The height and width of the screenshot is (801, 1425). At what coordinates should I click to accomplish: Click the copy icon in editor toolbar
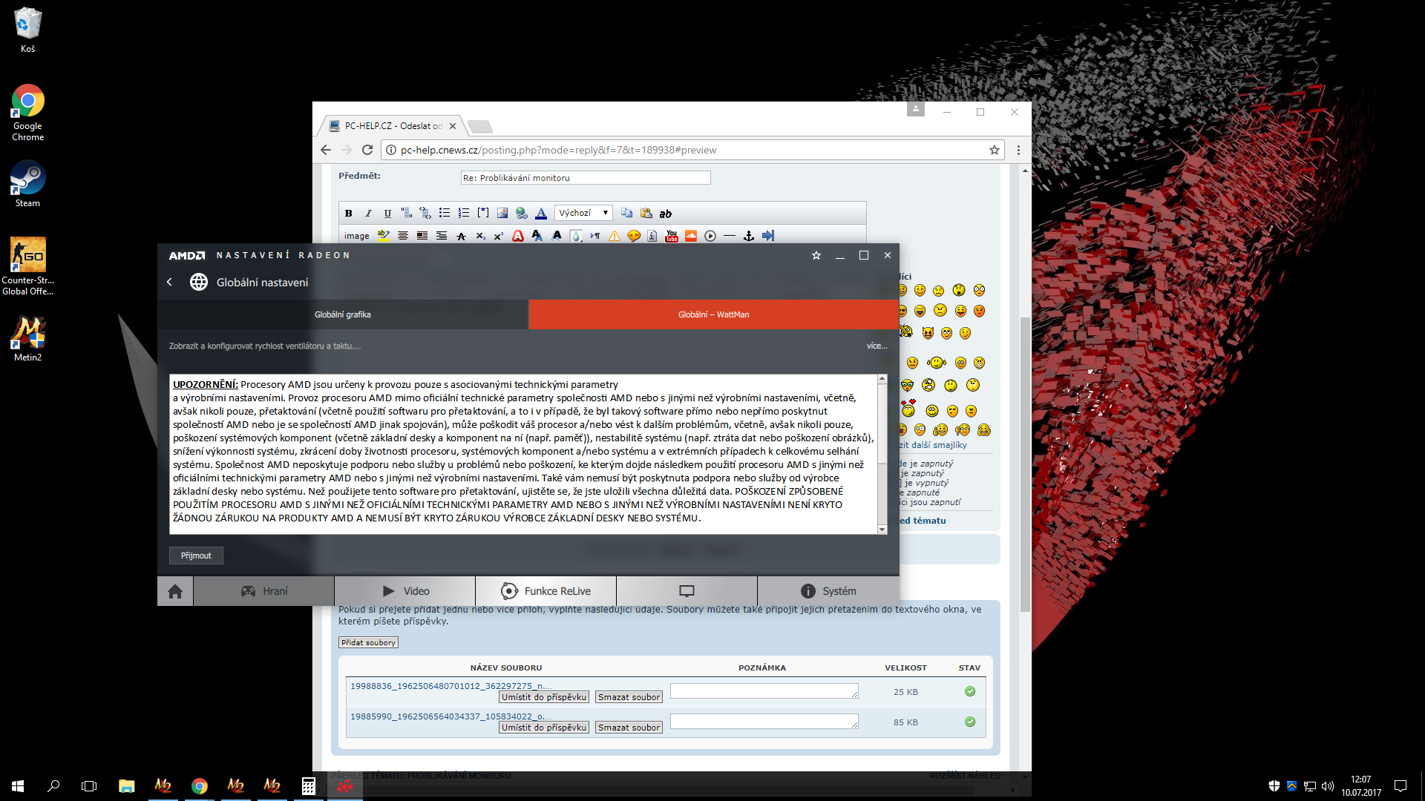click(627, 214)
